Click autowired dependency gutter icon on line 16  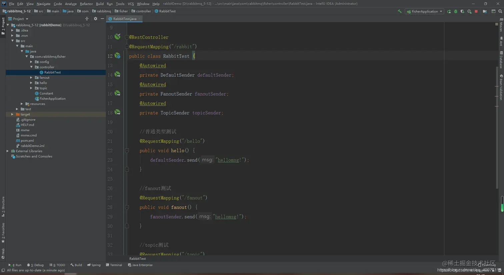(x=117, y=94)
